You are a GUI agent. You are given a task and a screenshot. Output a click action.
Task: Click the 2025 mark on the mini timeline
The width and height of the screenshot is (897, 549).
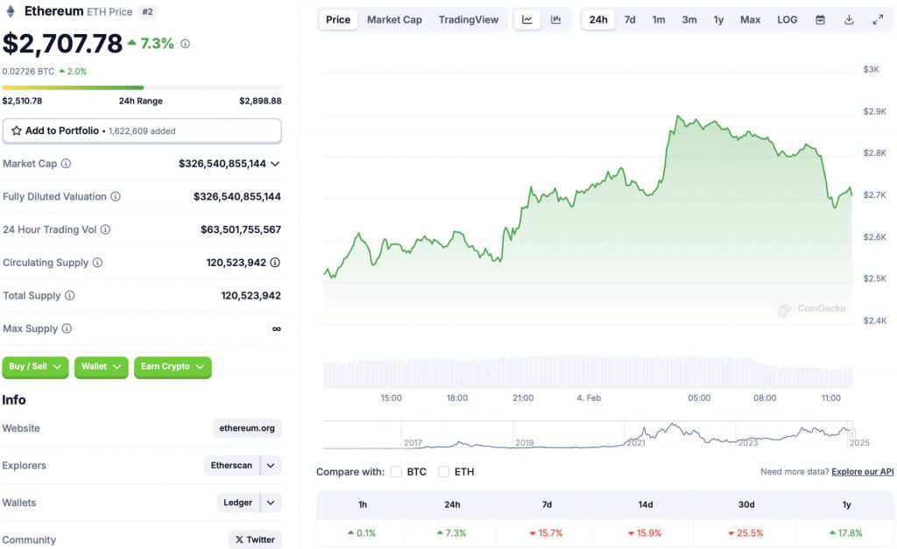coord(858,444)
